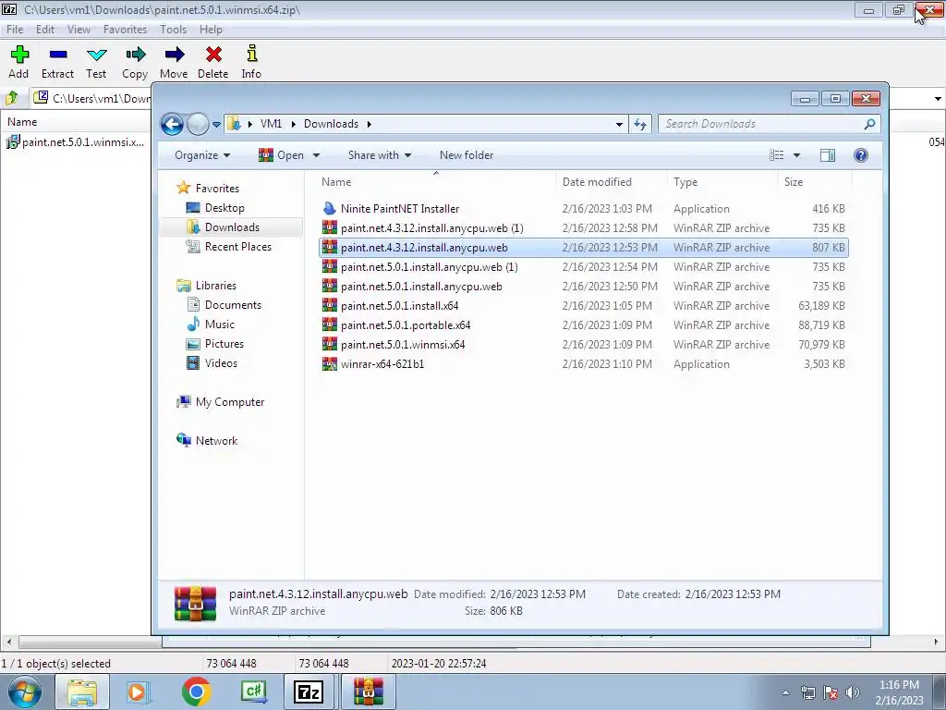Screen dimensions: 946x710
Task: Sort files by Type column
Action: pos(722,182)
